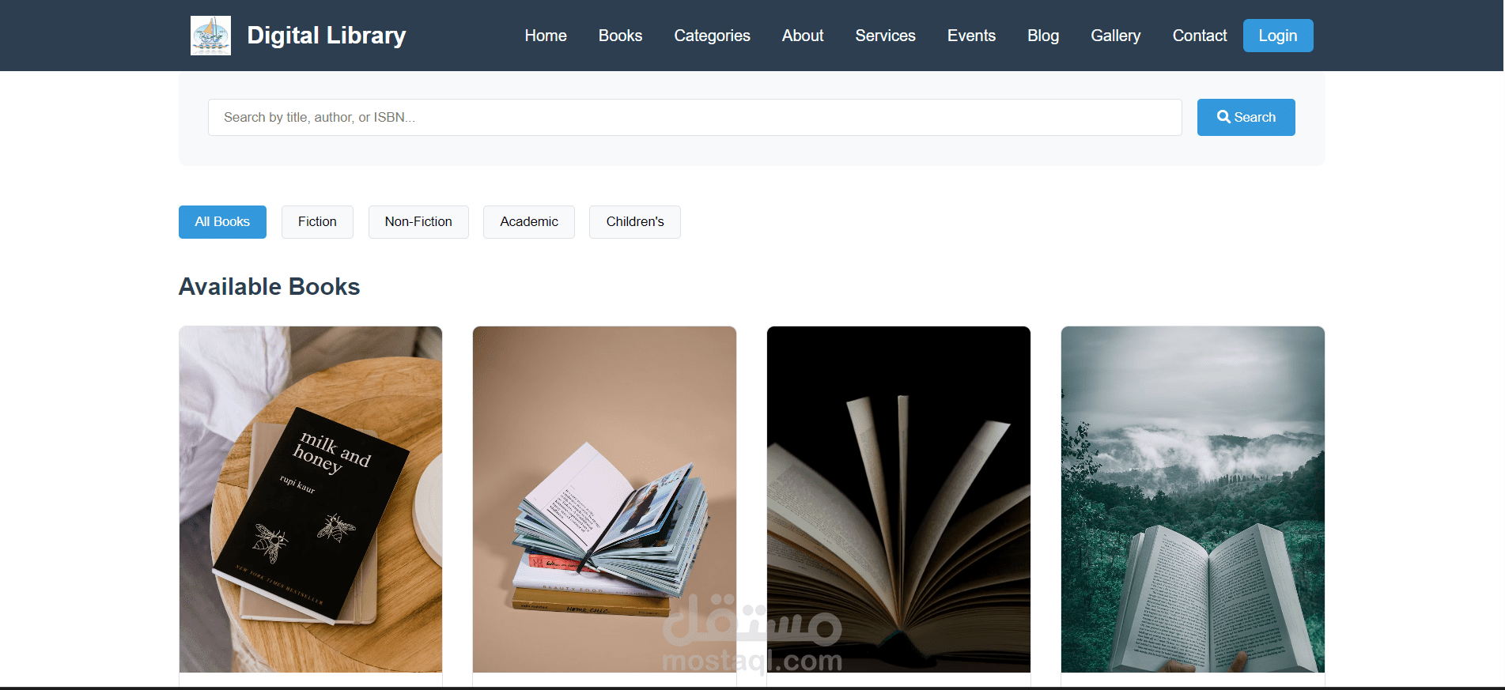1505x690 pixels.
Task: Focus the title, author, ISBN search field
Action: [x=695, y=117]
